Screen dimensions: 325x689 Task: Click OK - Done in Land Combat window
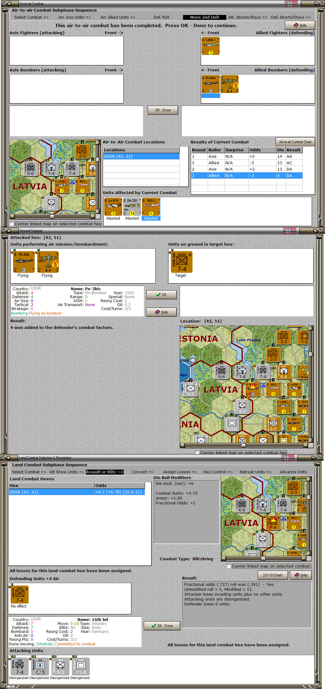[162, 626]
